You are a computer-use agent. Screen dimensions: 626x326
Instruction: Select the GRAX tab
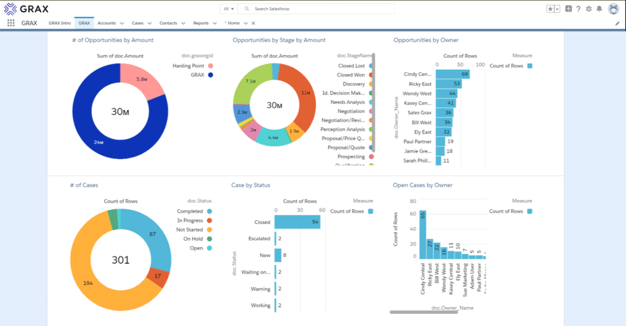click(x=84, y=23)
